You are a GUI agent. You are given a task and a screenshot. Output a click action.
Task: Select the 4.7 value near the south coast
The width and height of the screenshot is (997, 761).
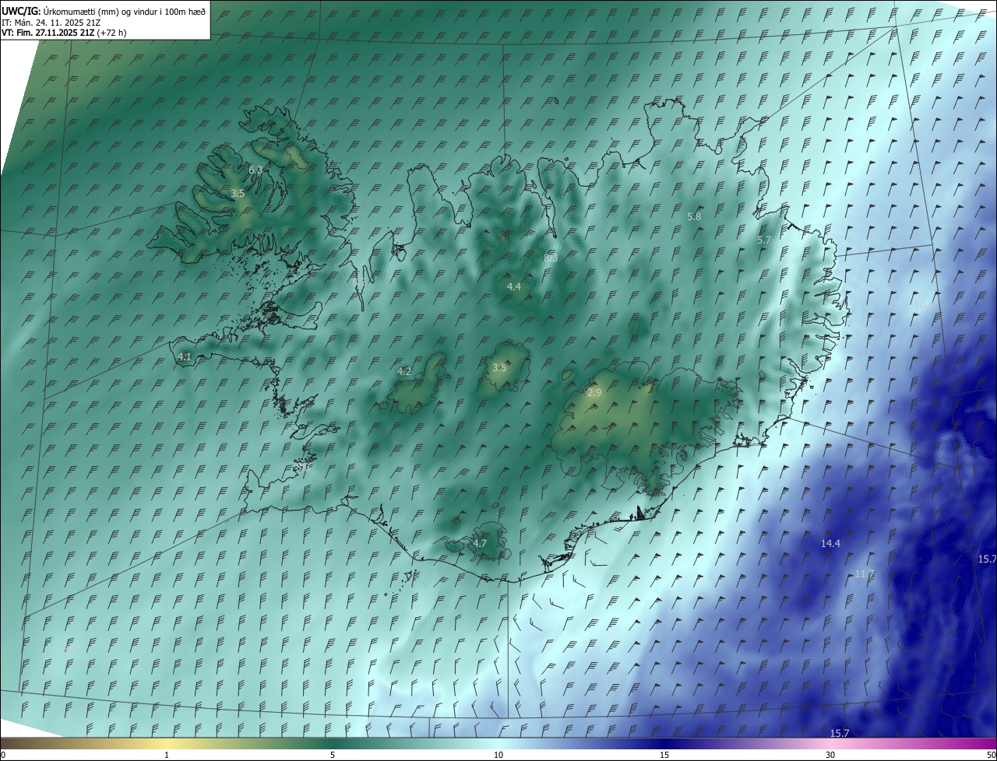tap(480, 543)
